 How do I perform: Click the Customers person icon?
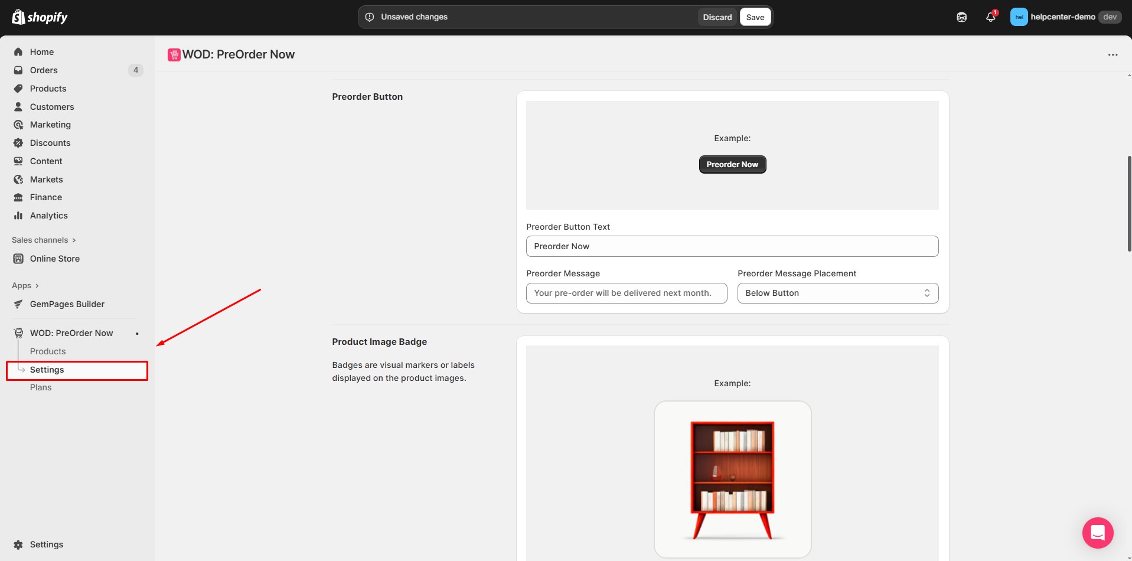18,107
